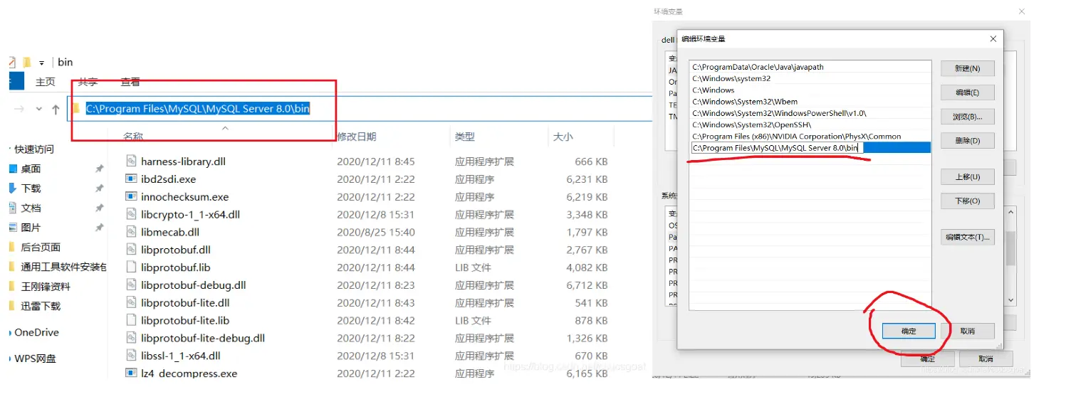
Task: Click the 编辑(E) button
Action: pyautogui.click(x=967, y=92)
